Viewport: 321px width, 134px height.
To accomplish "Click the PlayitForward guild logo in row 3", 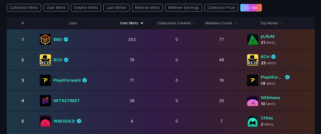I will (x=45, y=80).
